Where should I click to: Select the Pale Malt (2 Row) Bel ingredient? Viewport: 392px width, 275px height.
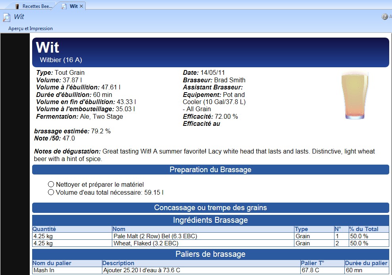pyautogui.click(x=155, y=236)
